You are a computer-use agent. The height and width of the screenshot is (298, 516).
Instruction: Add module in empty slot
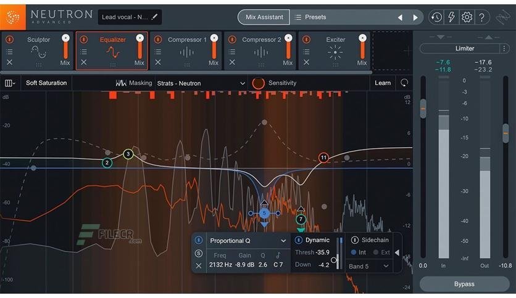393,51
